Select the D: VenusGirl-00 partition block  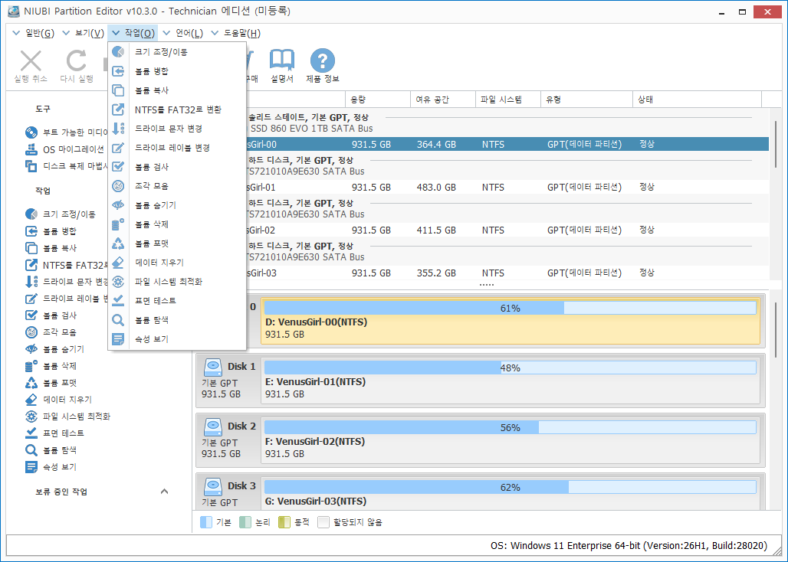tap(510, 321)
